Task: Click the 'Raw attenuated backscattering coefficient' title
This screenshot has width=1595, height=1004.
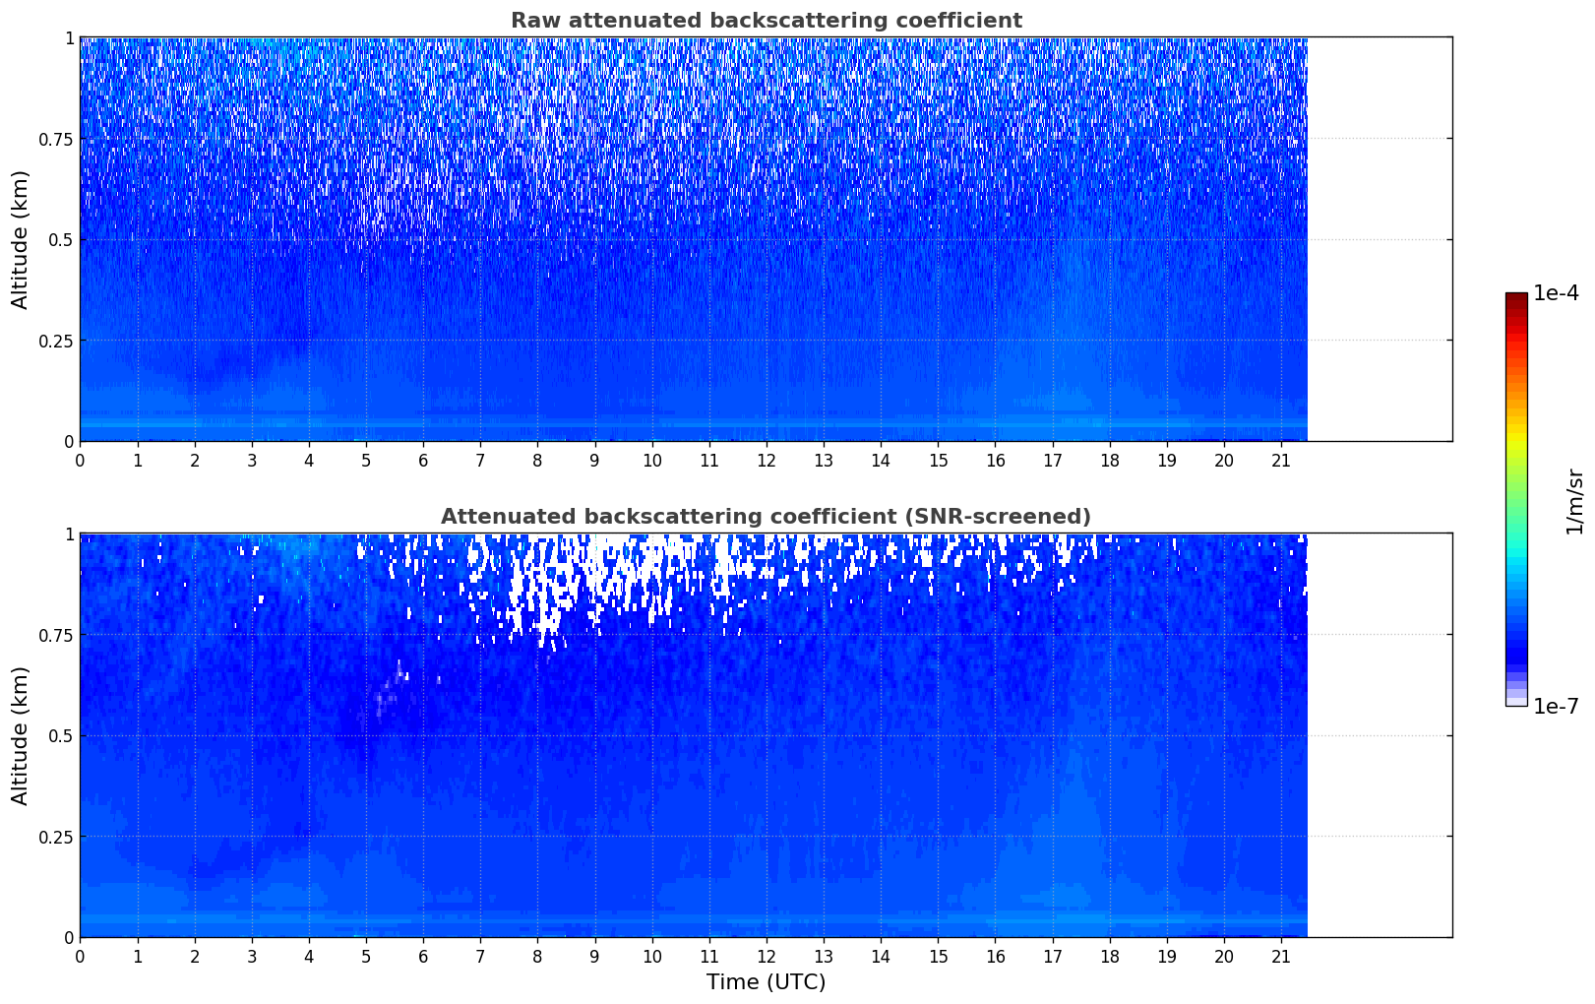Action: (766, 21)
